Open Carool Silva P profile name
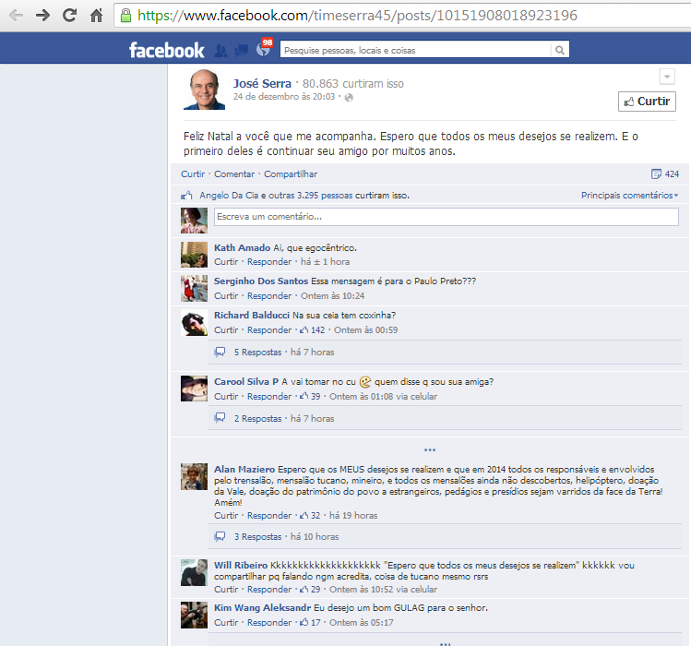 (x=246, y=382)
